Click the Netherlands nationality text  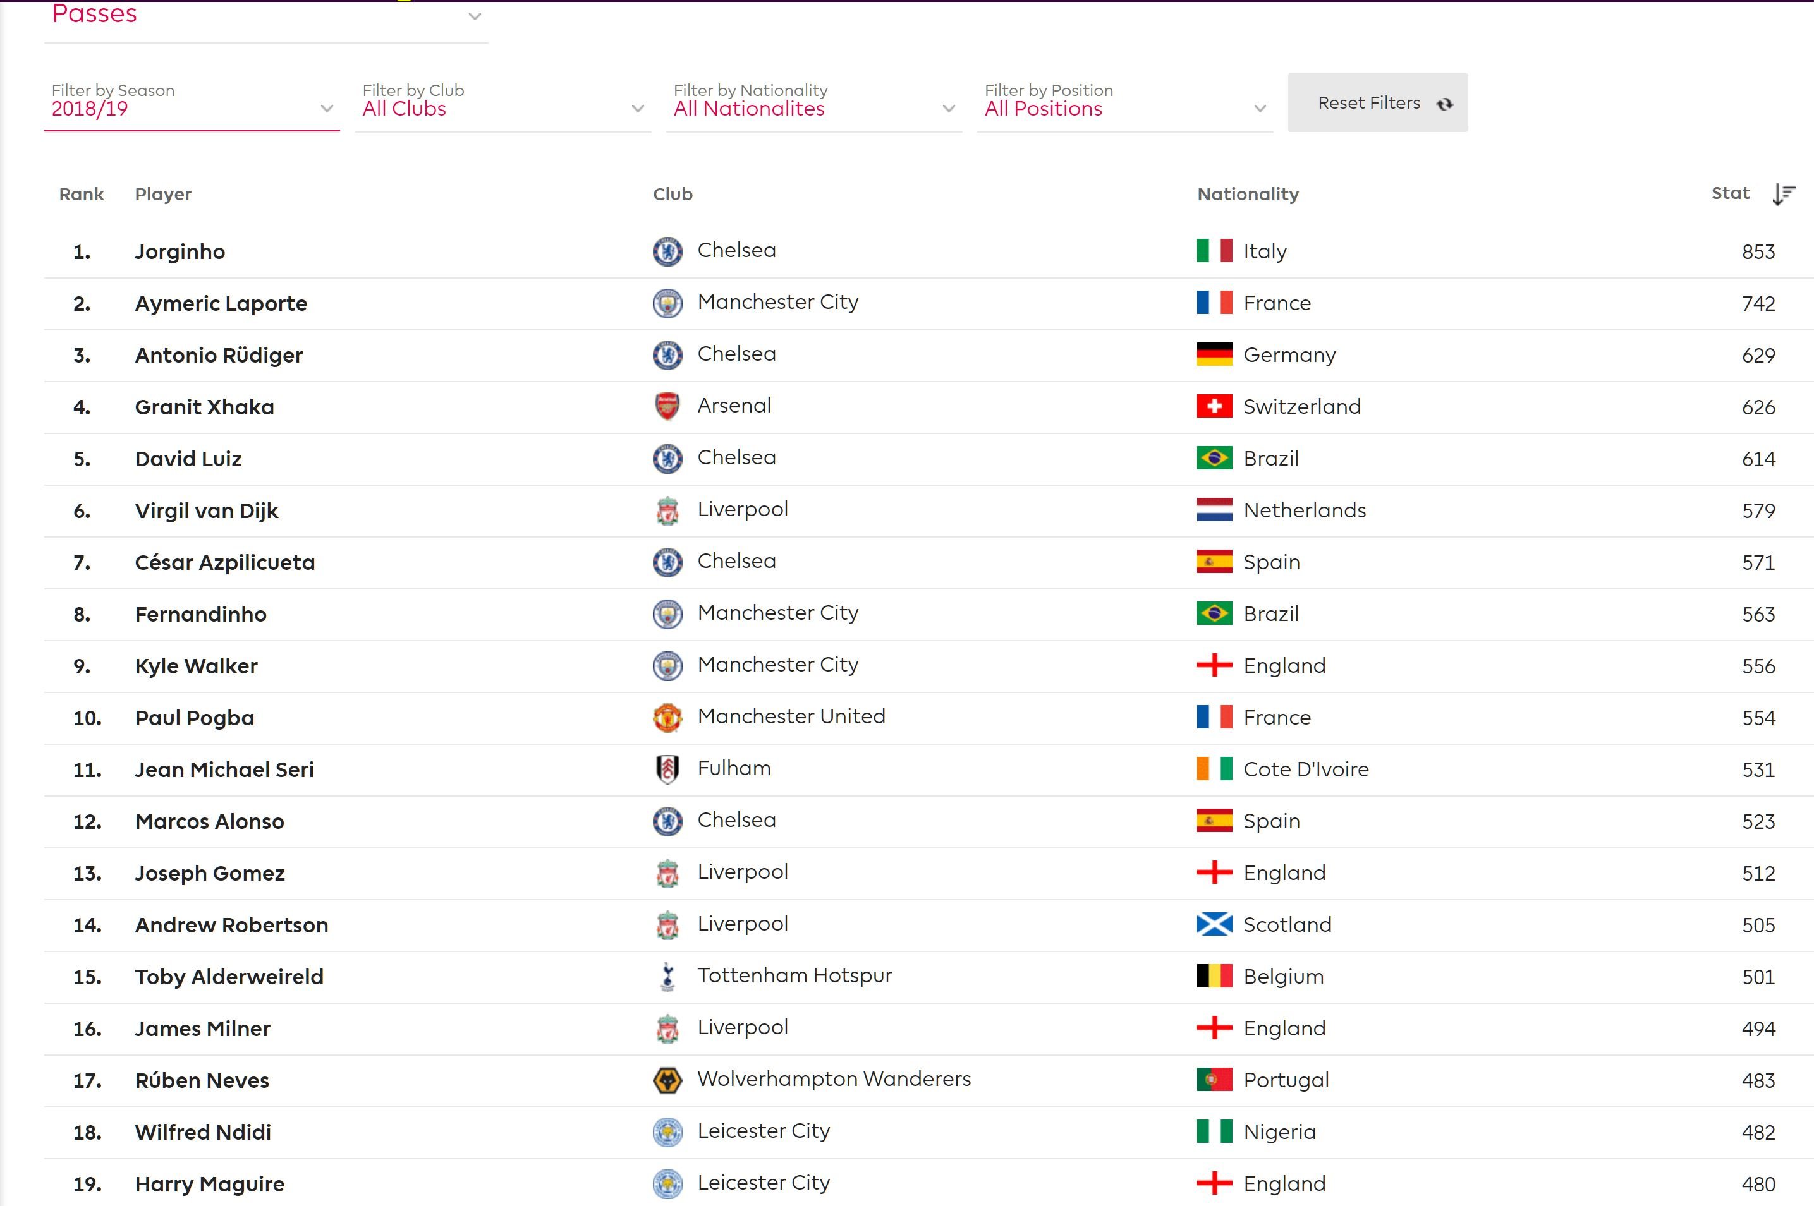(x=1305, y=510)
